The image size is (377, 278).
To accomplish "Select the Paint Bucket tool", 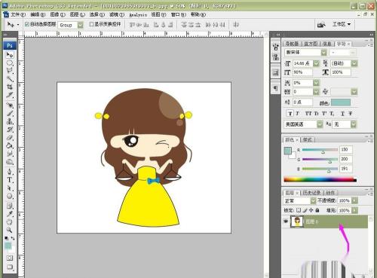I will [x=10, y=145].
